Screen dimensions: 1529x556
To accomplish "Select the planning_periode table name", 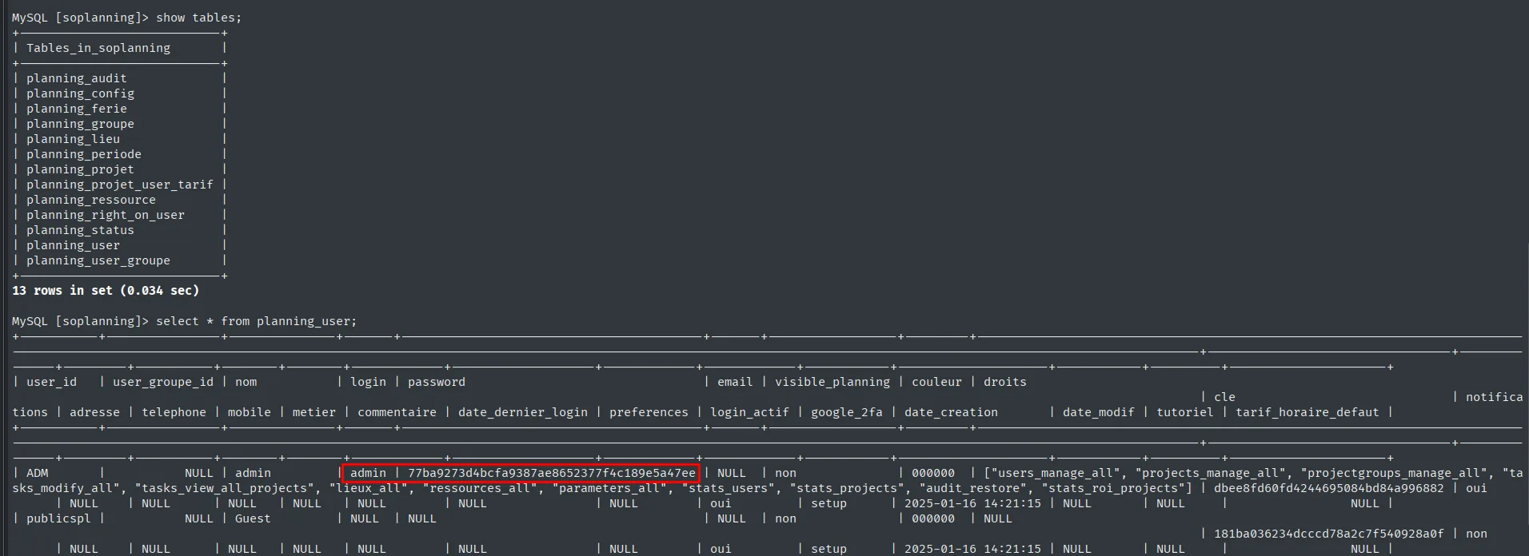I will 84,154.
